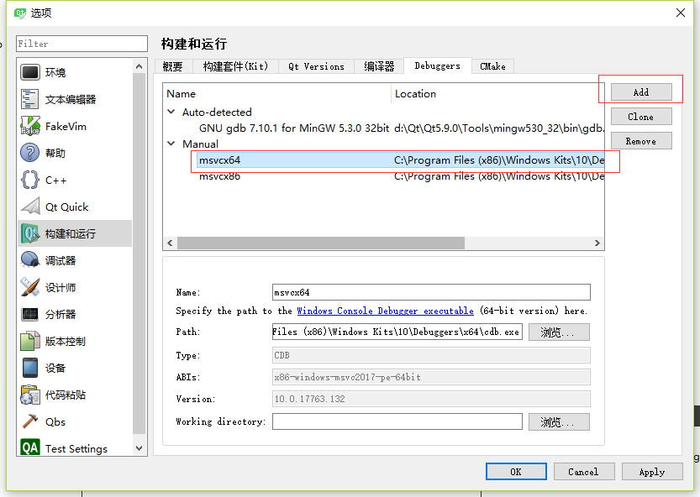Edit the debugger Path field
The height and width of the screenshot is (497, 700).
click(397, 332)
